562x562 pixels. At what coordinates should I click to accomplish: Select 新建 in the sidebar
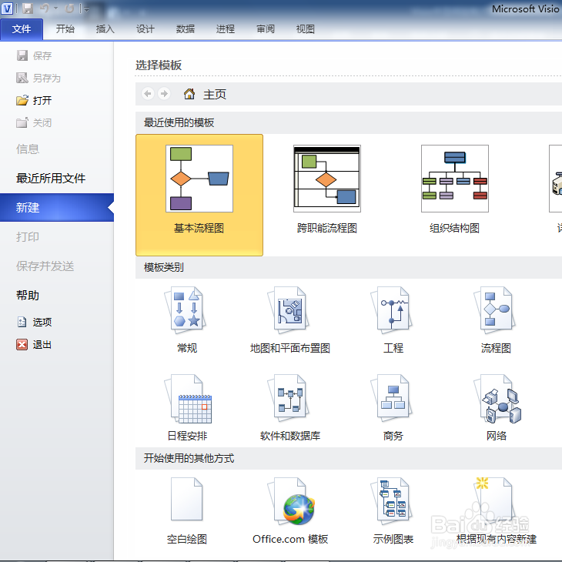coord(57,208)
